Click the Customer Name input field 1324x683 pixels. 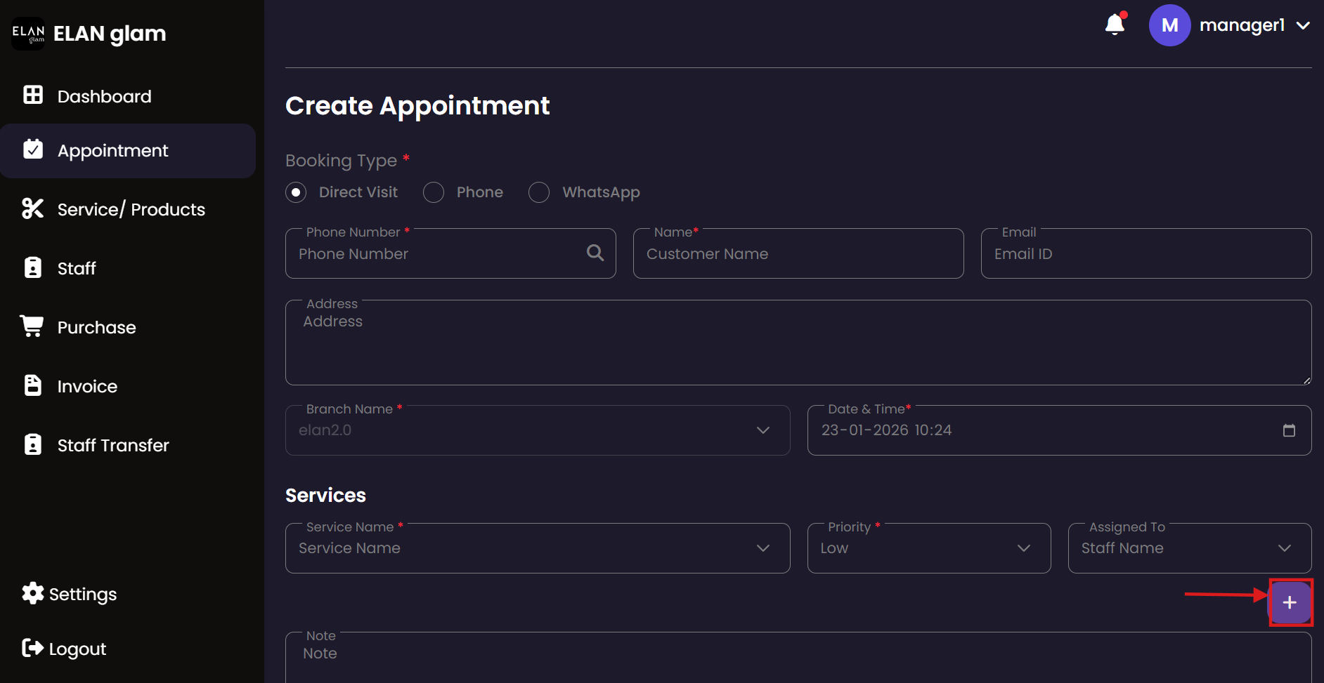pos(798,254)
